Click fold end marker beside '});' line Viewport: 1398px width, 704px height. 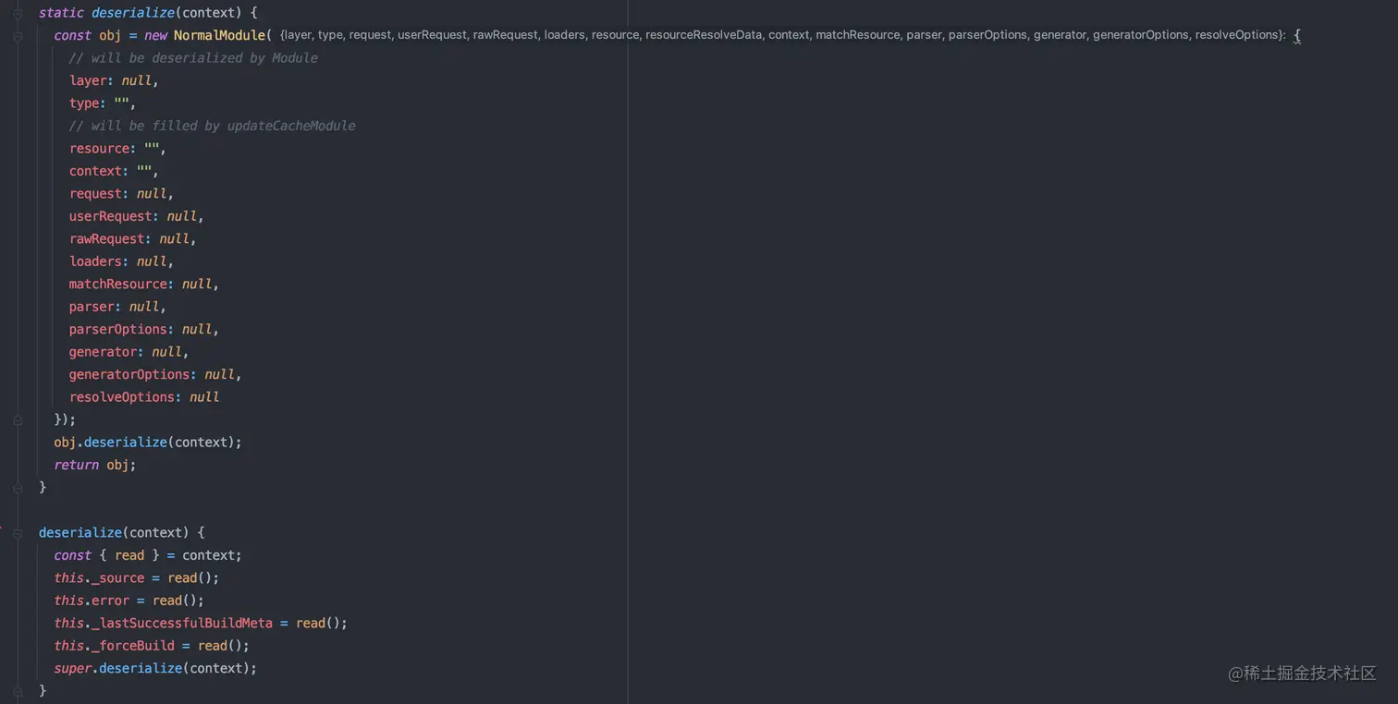pyautogui.click(x=18, y=420)
